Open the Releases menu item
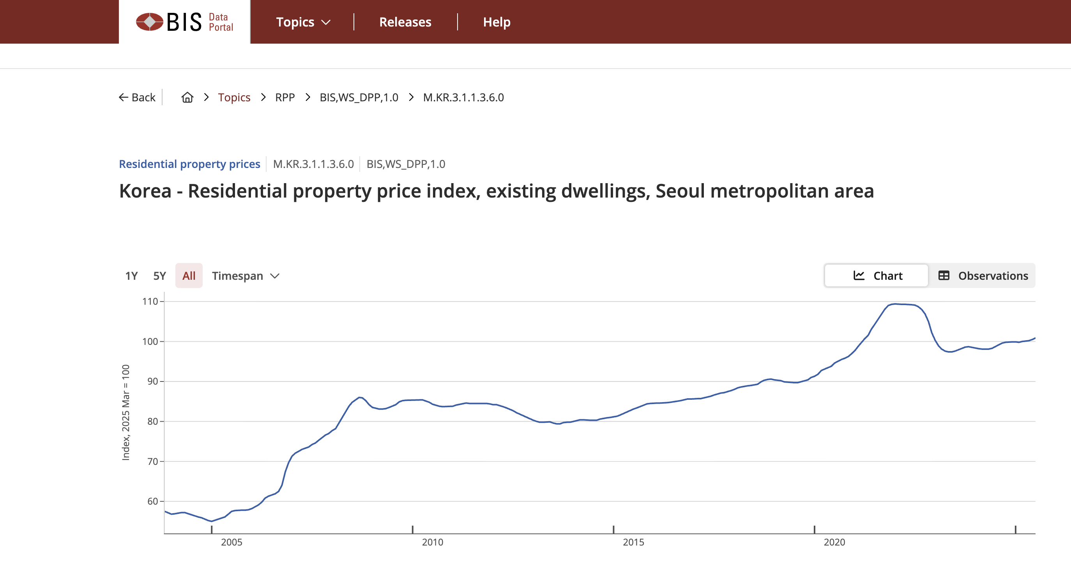Viewport: 1071px width, 565px height. (405, 22)
